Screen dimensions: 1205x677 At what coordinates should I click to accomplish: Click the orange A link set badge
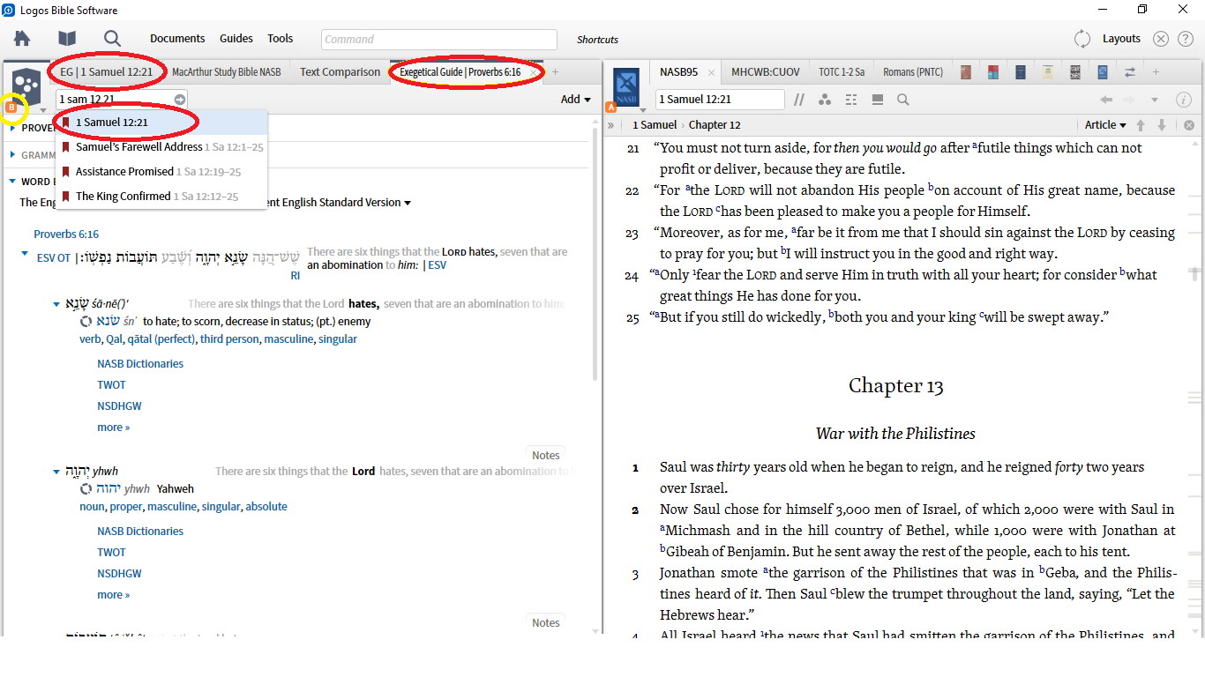[x=610, y=108]
